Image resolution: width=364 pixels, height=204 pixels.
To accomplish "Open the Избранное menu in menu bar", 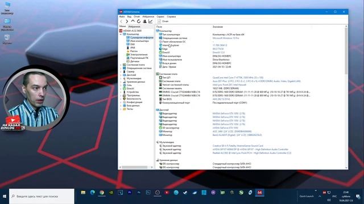I will (x=148, y=16).
